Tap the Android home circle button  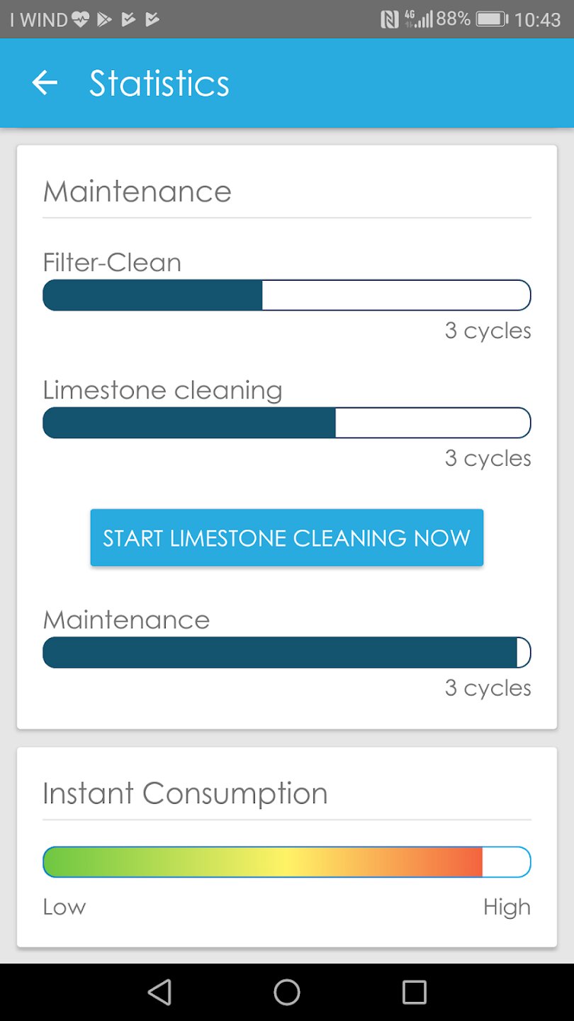click(287, 992)
